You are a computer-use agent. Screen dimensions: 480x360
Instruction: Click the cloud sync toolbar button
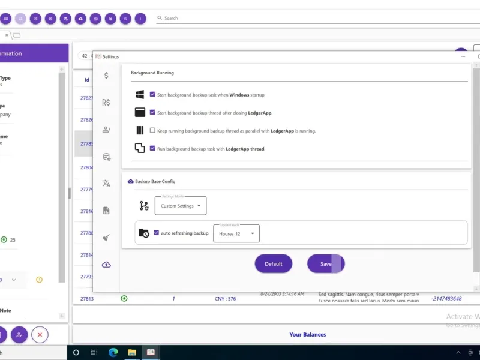coord(95,19)
